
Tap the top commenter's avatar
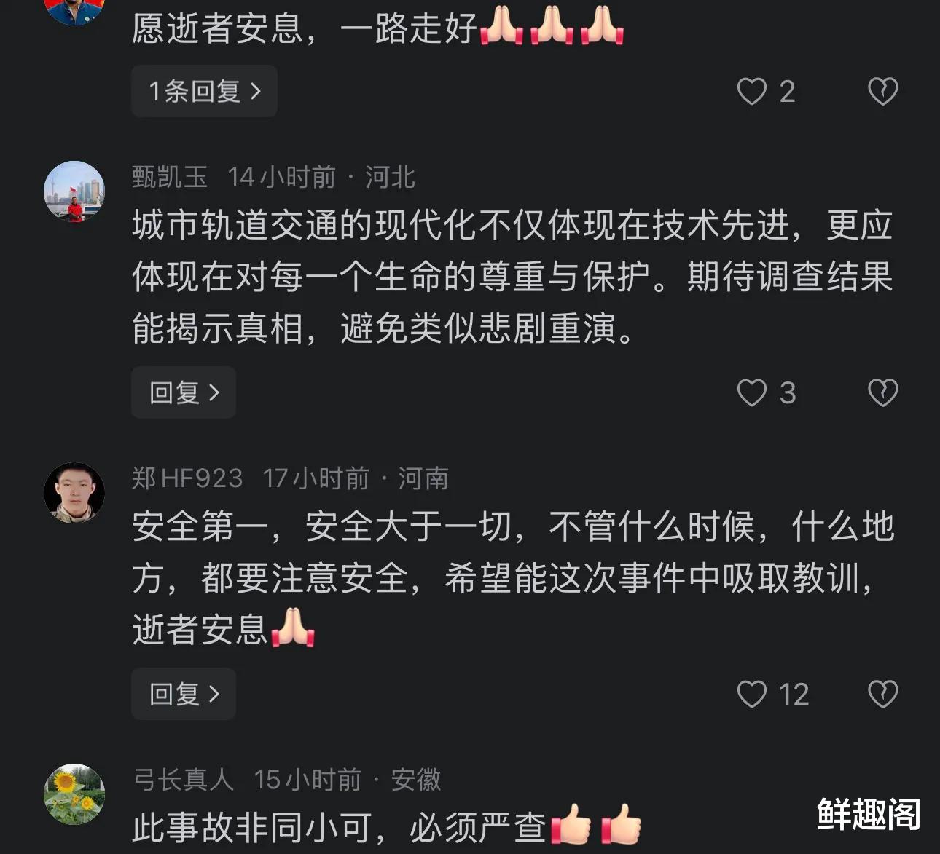[x=74, y=10]
